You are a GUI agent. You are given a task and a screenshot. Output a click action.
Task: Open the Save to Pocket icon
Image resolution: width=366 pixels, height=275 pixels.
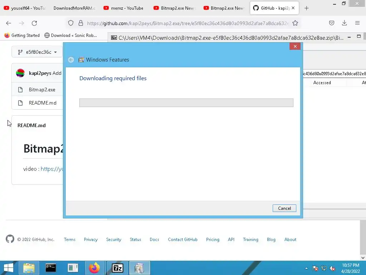coord(332,23)
